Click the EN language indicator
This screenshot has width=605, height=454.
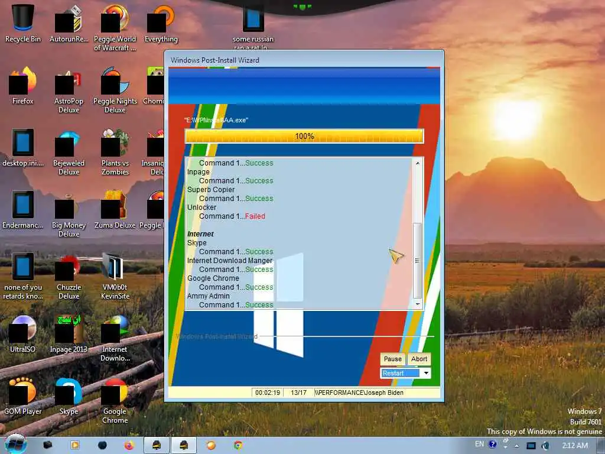tap(479, 444)
